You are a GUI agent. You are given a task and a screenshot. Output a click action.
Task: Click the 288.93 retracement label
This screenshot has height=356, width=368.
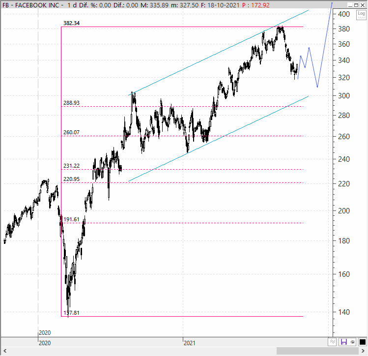(71, 103)
